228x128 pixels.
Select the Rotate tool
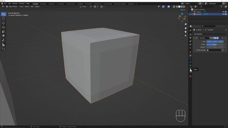pyautogui.click(x=4, y=27)
